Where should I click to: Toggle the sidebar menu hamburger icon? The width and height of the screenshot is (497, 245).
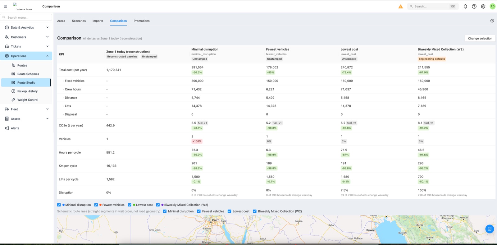point(5,6)
